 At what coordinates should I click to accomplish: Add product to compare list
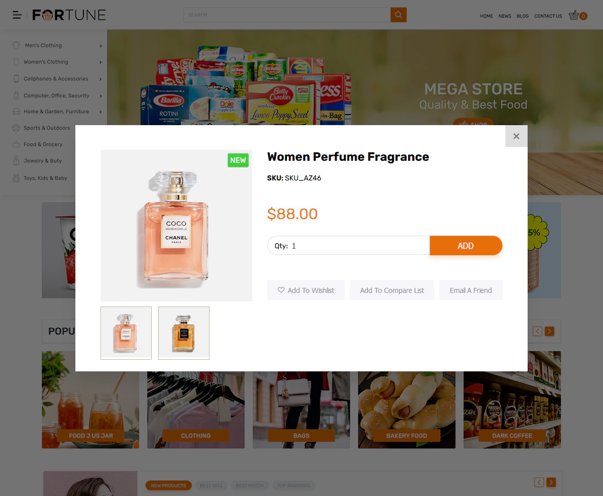coord(392,290)
